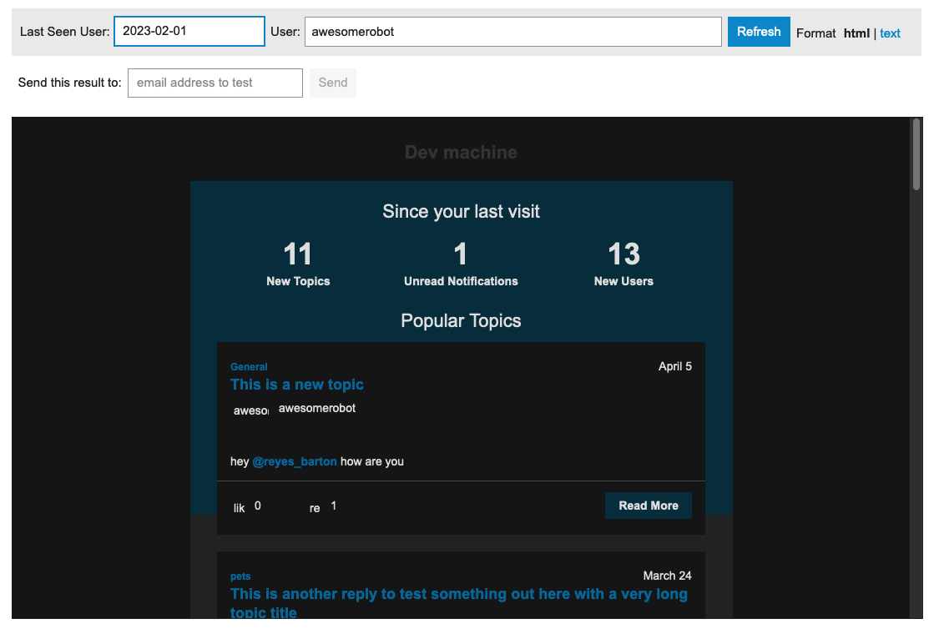The image size is (939, 634).
Task: Open the long 'This is another reply' topic title
Action: (x=458, y=593)
